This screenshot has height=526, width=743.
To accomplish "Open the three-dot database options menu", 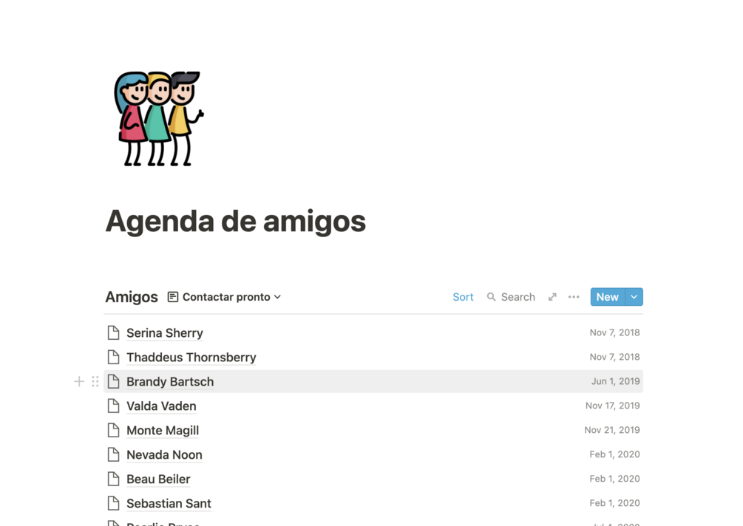I will pos(574,297).
